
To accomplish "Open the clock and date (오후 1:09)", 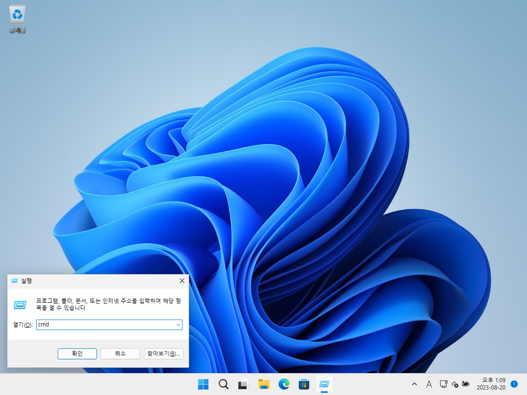I will click(x=491, y=384).
